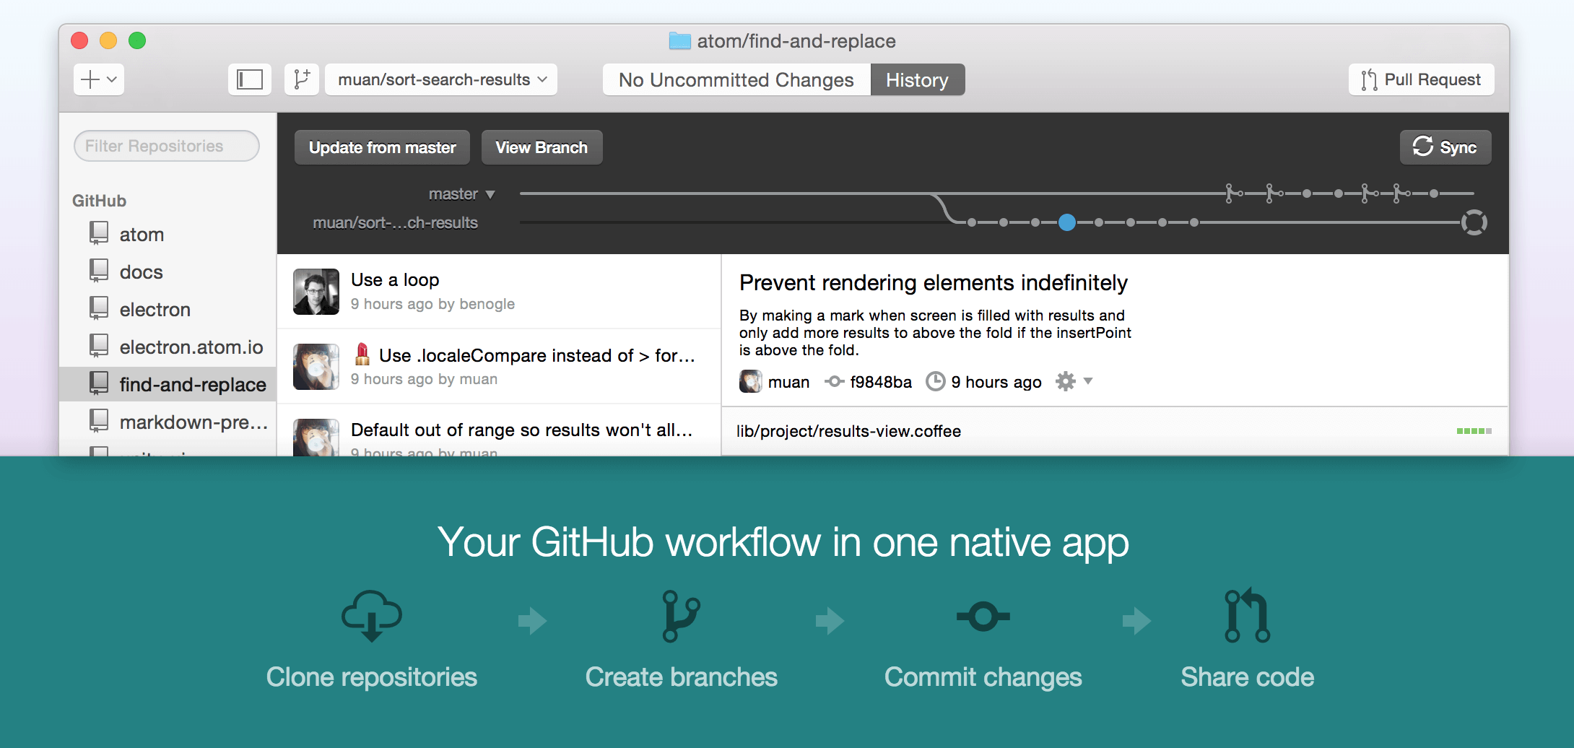The width and height of the screenshot is (1574, 748).
Task: Click the f9848ba commit SHA
Action: 881,382
